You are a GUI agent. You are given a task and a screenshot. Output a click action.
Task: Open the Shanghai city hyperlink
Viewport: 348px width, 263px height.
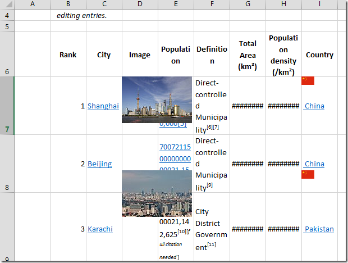[103, 106]
